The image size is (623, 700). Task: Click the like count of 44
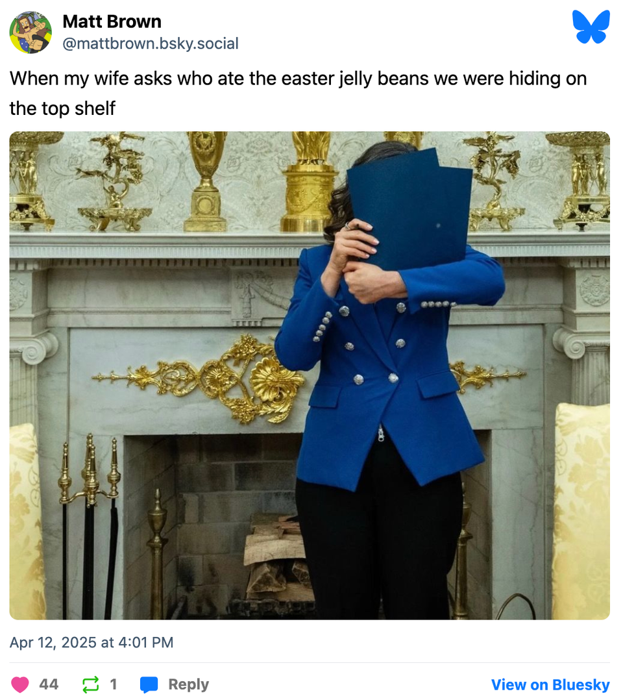49,684
